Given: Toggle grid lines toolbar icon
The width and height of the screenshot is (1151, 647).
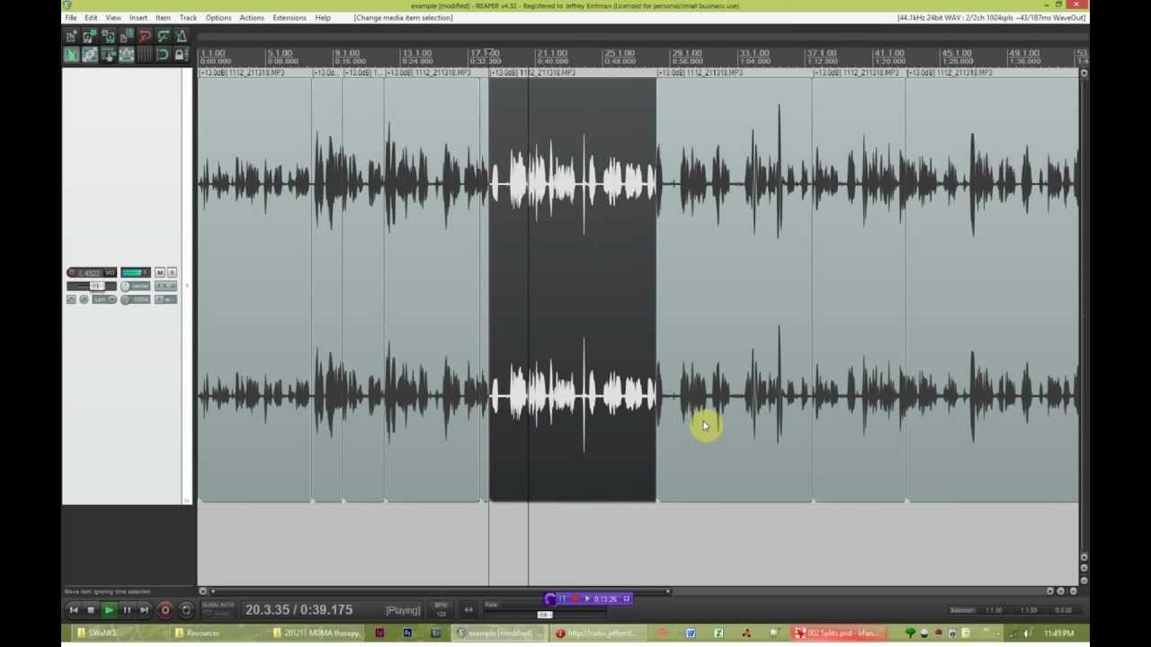Looking at the screenshot, I should [x=145, y=55].
